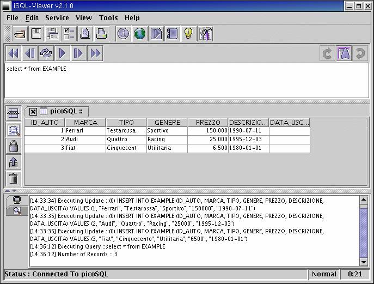This screenshot has width=374, height=284.
Task: Select the Fiat cell
Action: [x=85, y=148]
